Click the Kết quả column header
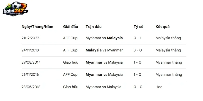Viewport: 203px width, 101px height. click(162, 27)
